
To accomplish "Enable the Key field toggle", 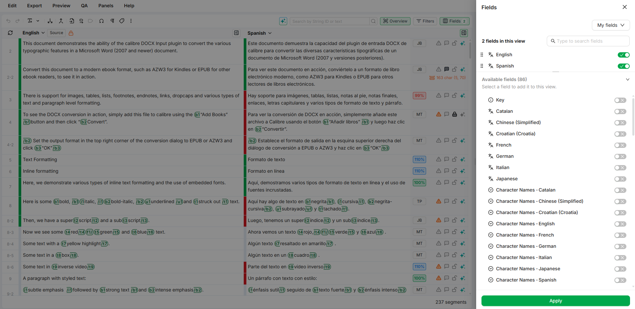I will click(620, 100).
